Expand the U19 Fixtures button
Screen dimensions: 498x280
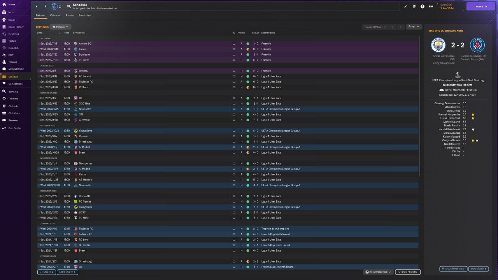pos(67,272)
